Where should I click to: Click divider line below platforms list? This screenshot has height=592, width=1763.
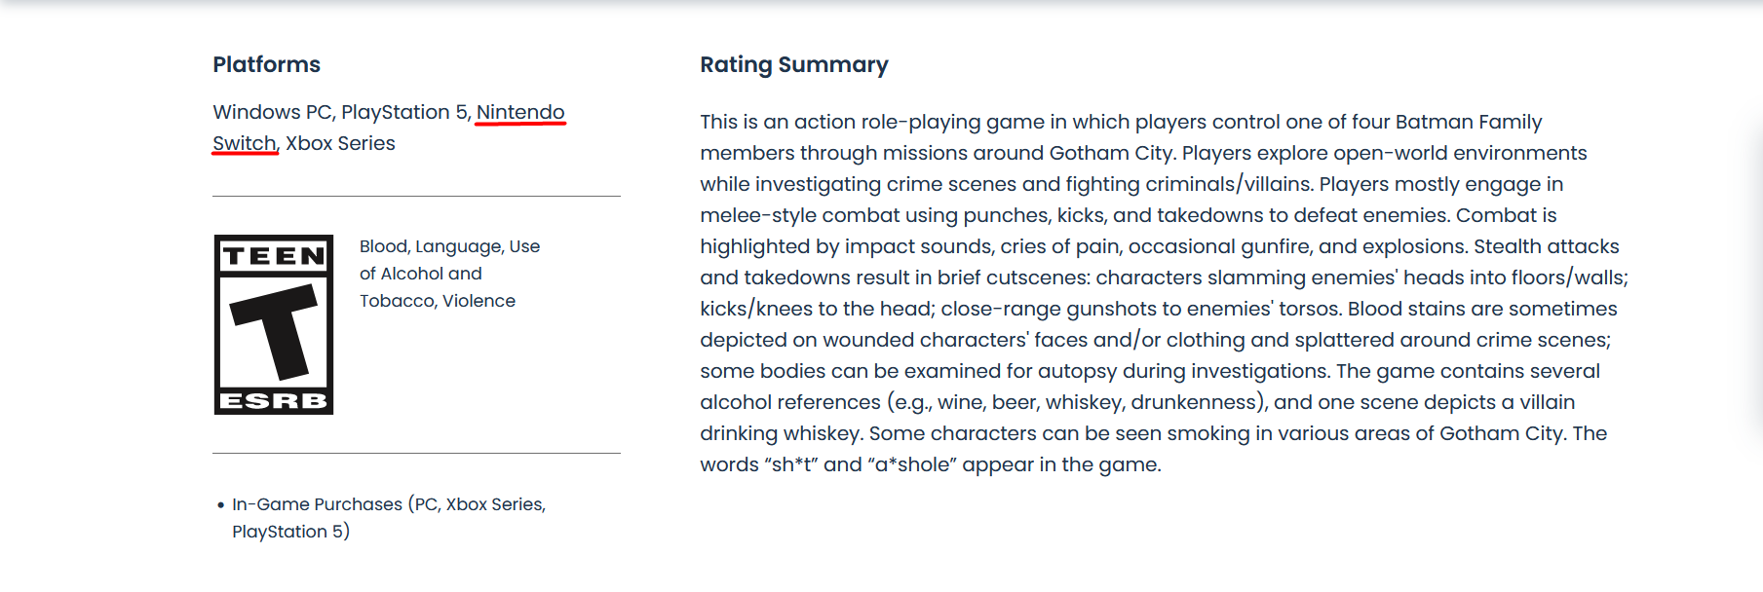click(416, 196)
